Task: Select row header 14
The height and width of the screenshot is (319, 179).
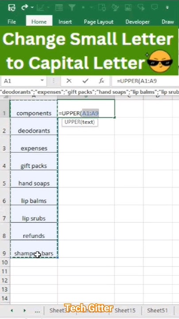Action: point(5,298)
